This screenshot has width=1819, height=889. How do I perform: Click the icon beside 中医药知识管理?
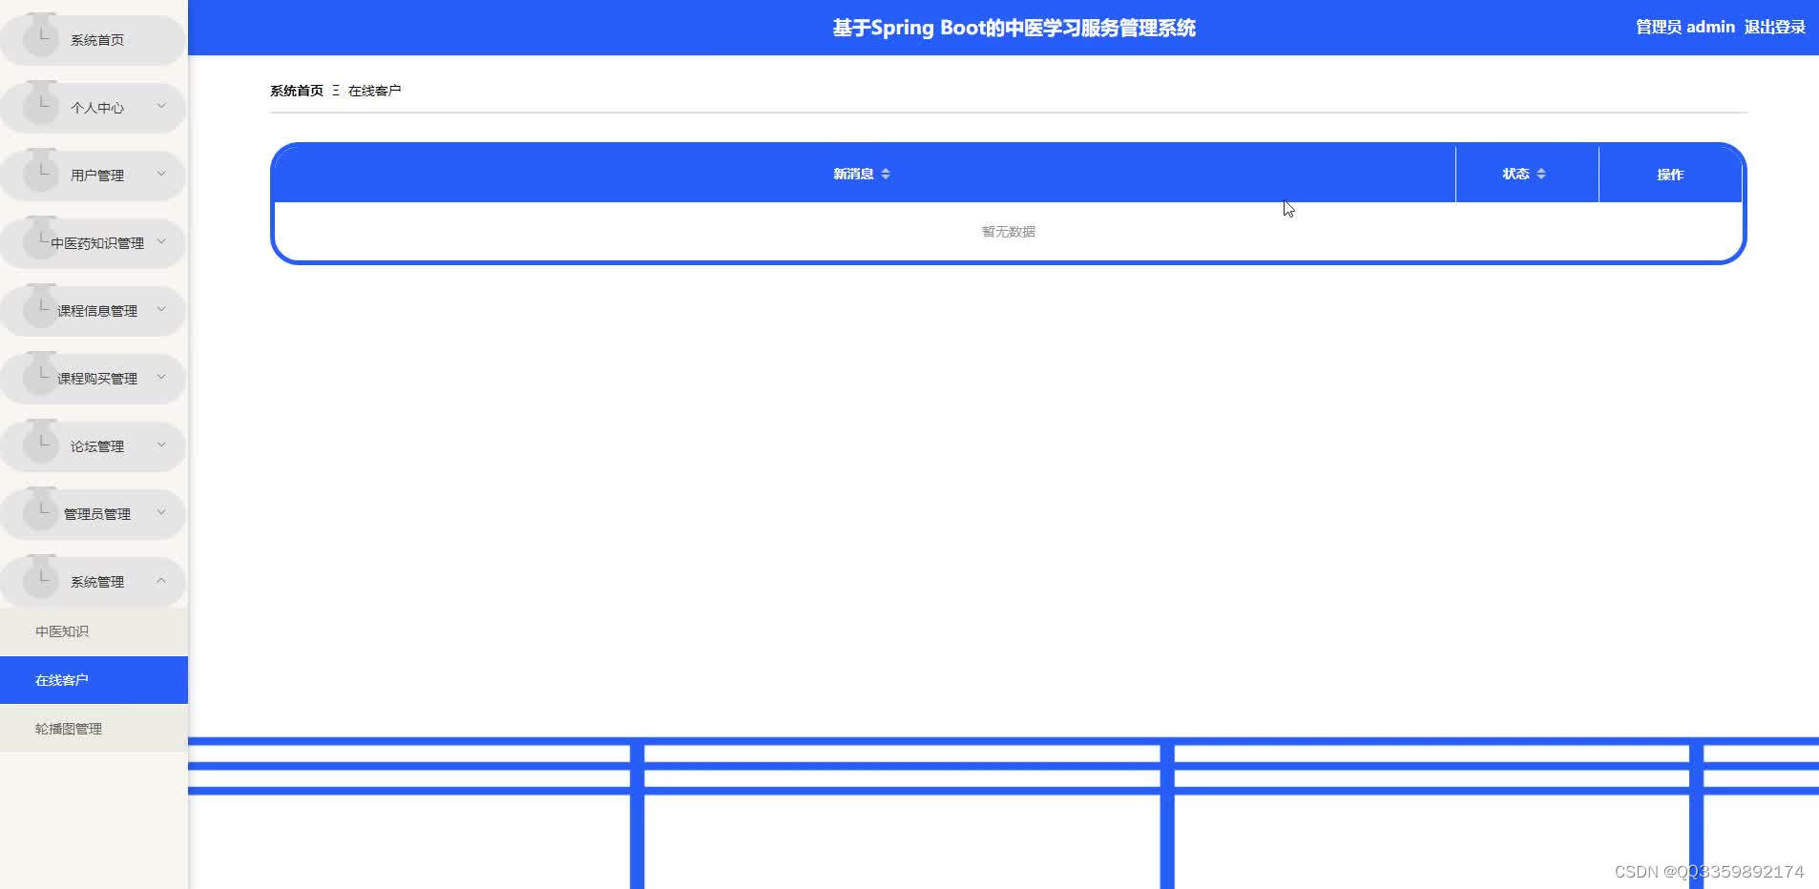coord(40,239)
